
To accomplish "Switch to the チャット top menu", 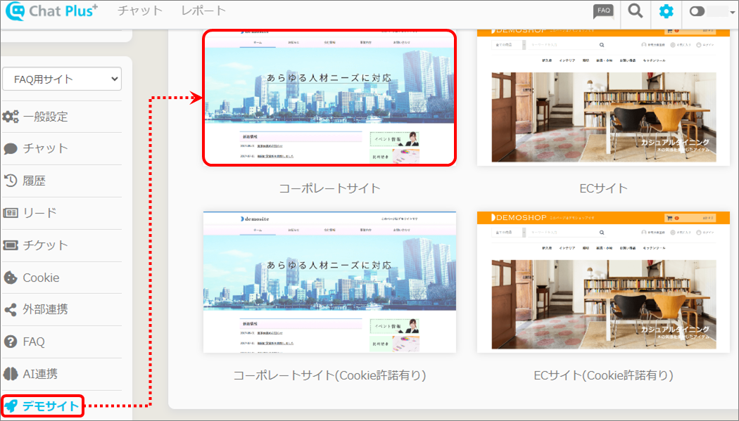I will (140, 11).
